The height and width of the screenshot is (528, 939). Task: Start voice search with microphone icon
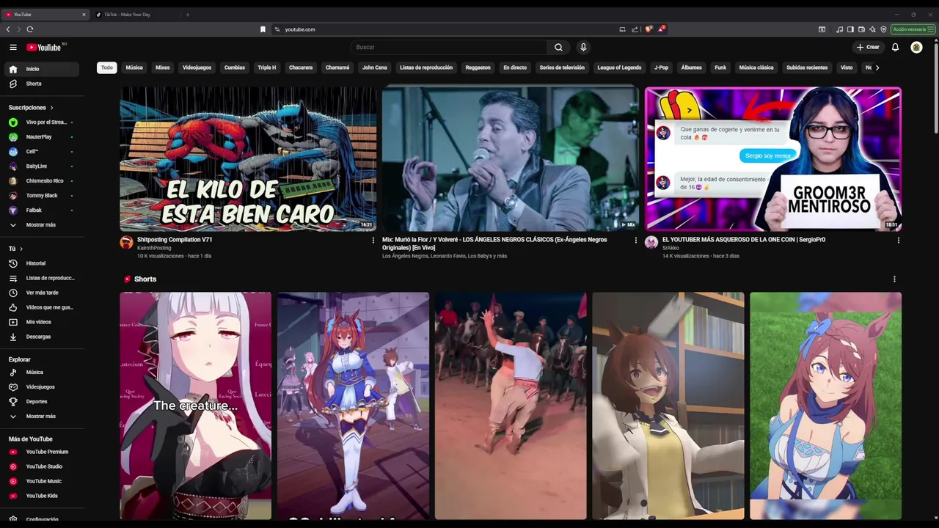(x=583, y=47)
